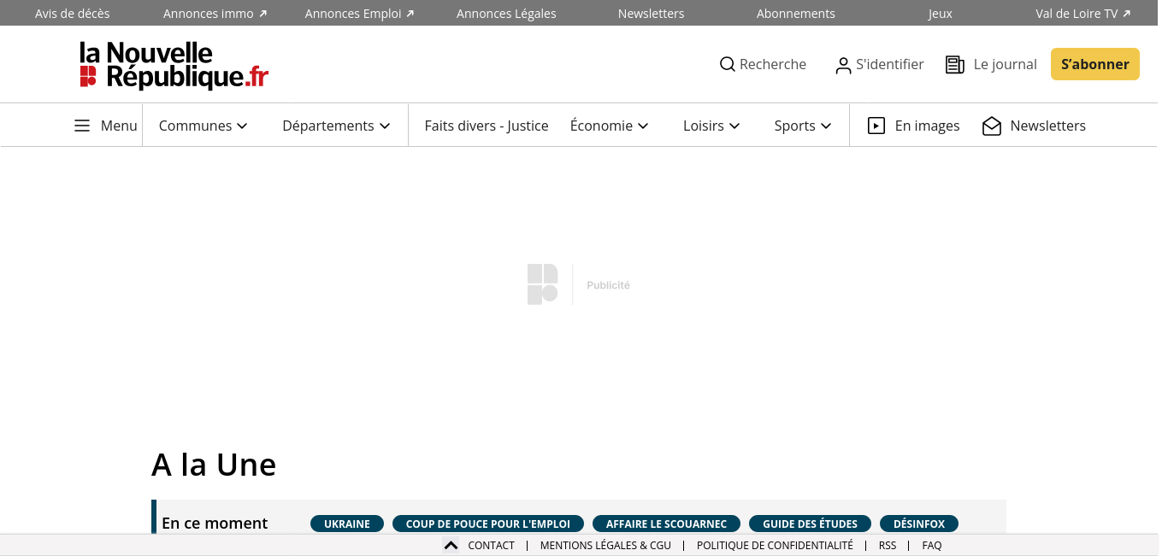The width and height of the screenshot is (1168, 556).
Task: Click the search magnifier icon
Action: pyautogui.click(x=728, y=64)
